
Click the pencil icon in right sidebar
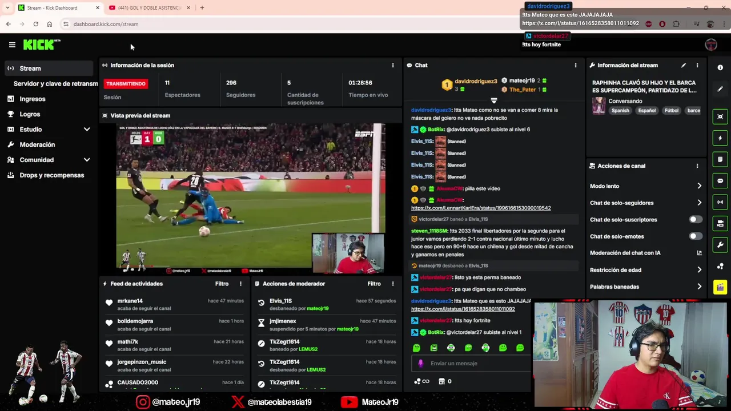pyautogui.click(x=720, y=89)
